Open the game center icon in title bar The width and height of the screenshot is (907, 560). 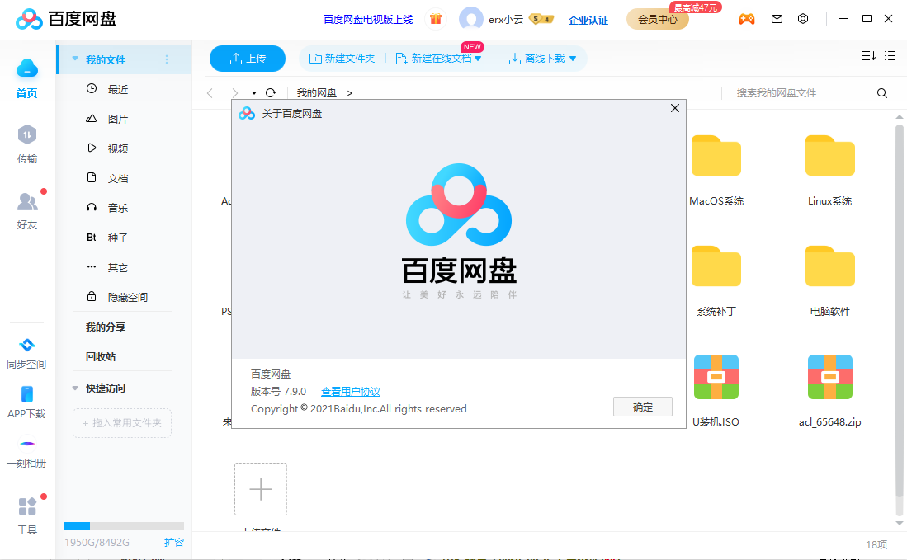[x=747, y=18]
